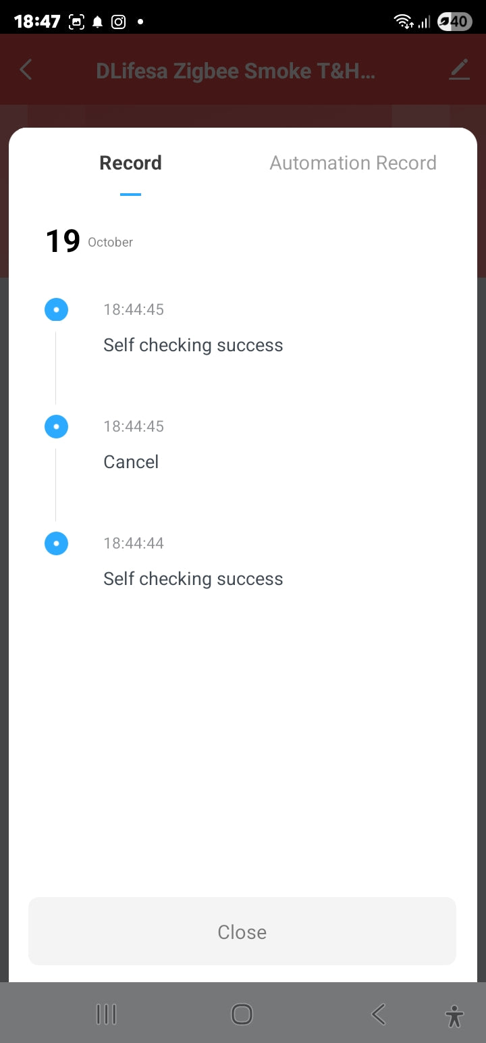The image size is (486, 1043).
Task: Tap the screenshot capture status icon
Action: [x=77, y=22]
